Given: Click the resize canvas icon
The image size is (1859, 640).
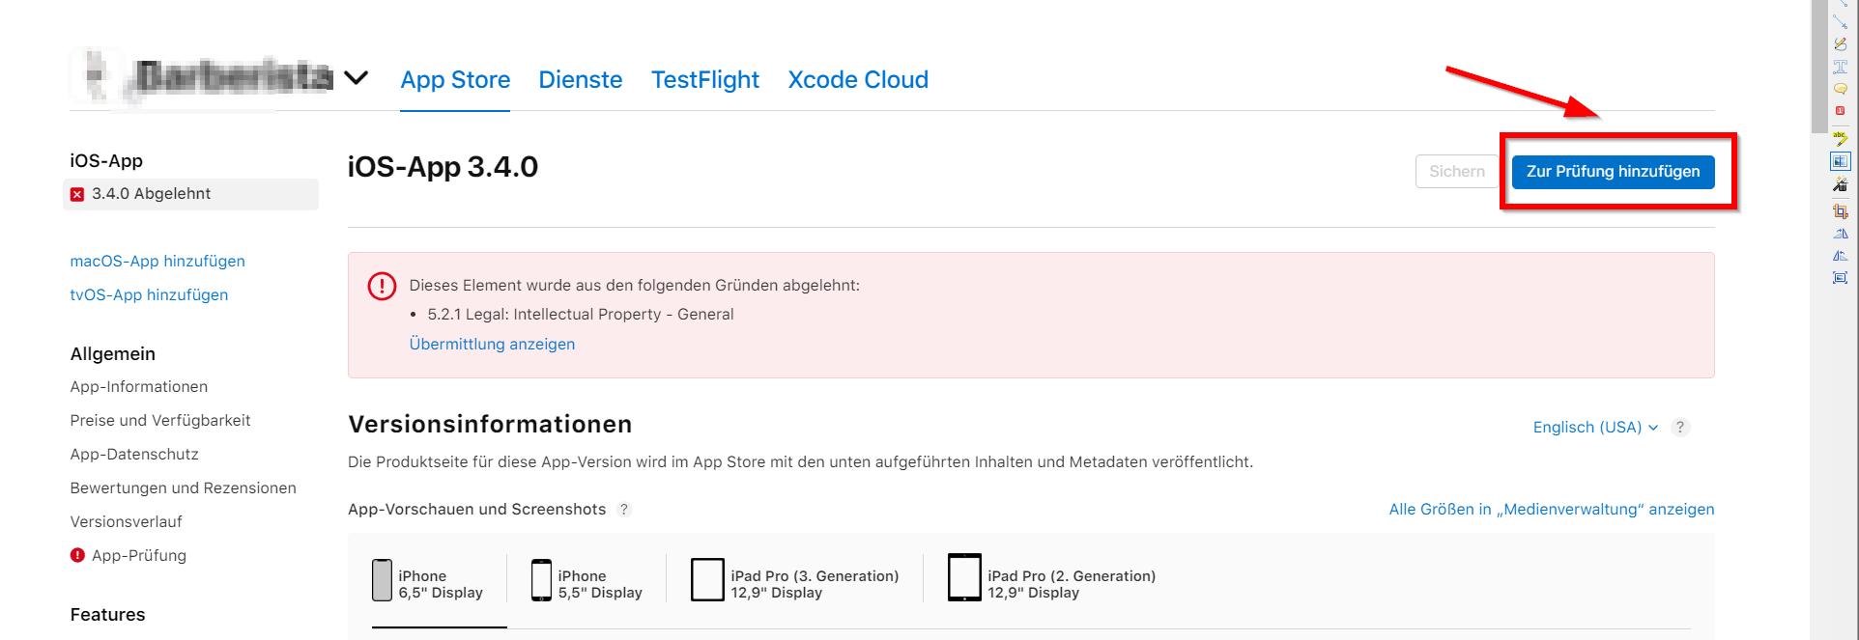Looking at the screenshot, I should [1840, 278].
